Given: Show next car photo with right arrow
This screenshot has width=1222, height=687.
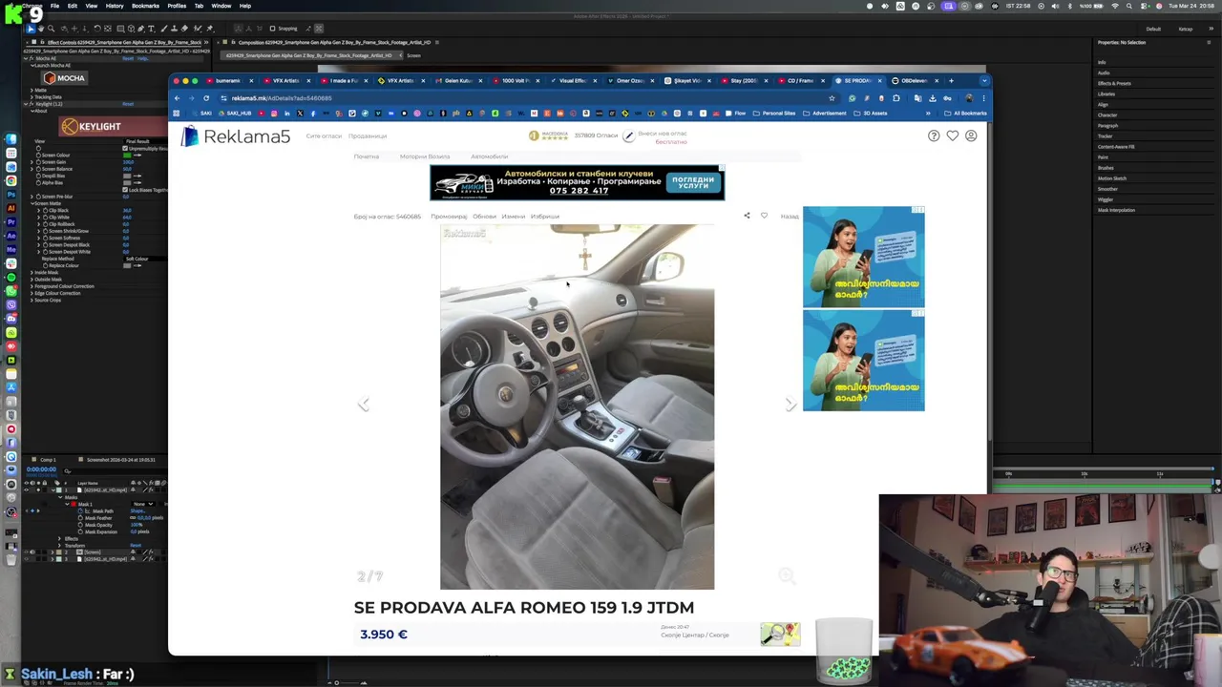Looking at the screenshot, I should [790, 405].
